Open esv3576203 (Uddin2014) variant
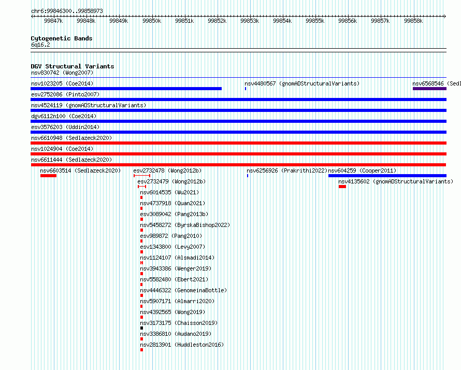Image resolution: width=461 pixels, height=370 pixels. (65, 127)
